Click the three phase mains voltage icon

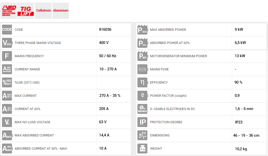pos(7,43)
